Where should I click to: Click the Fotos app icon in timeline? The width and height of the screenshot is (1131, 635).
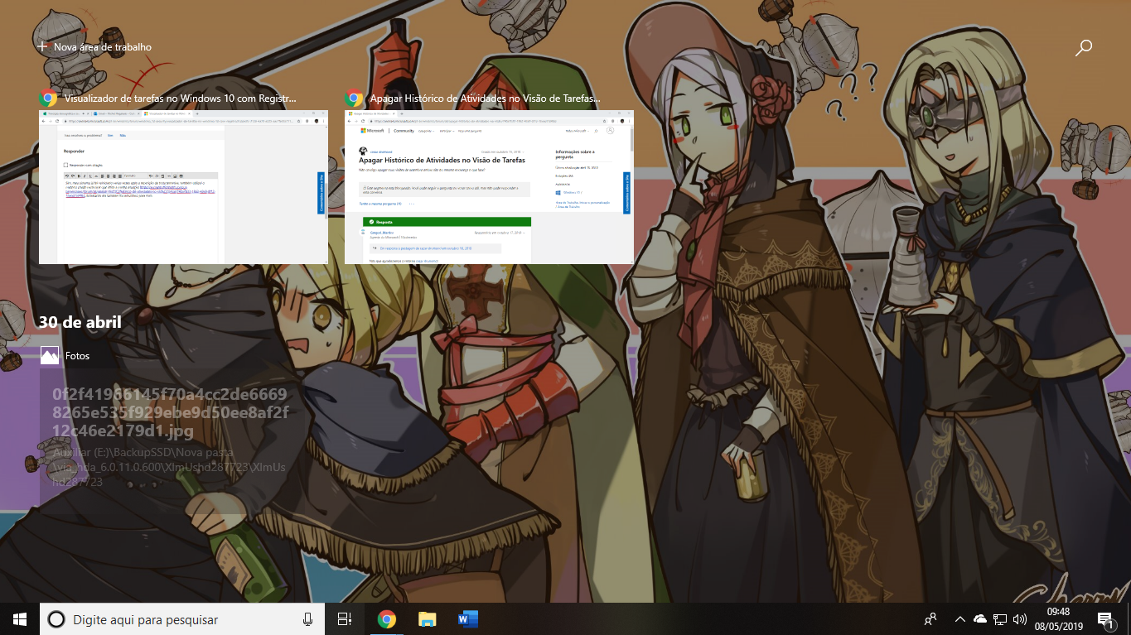click(50, 356)
